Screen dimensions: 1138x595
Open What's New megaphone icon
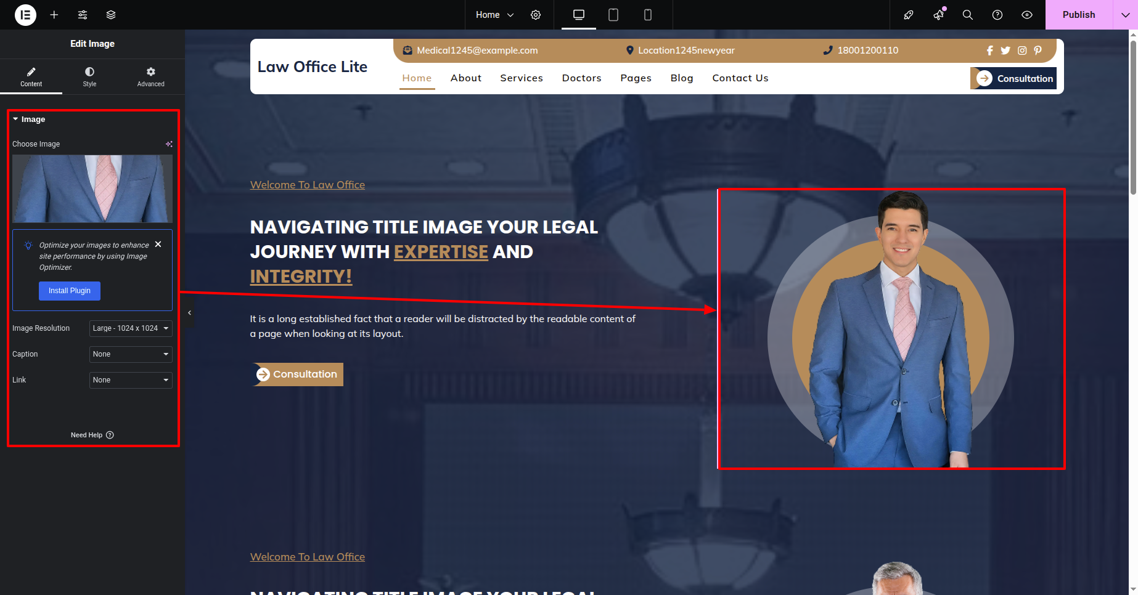pyautogui.click(x=938, y=15)
